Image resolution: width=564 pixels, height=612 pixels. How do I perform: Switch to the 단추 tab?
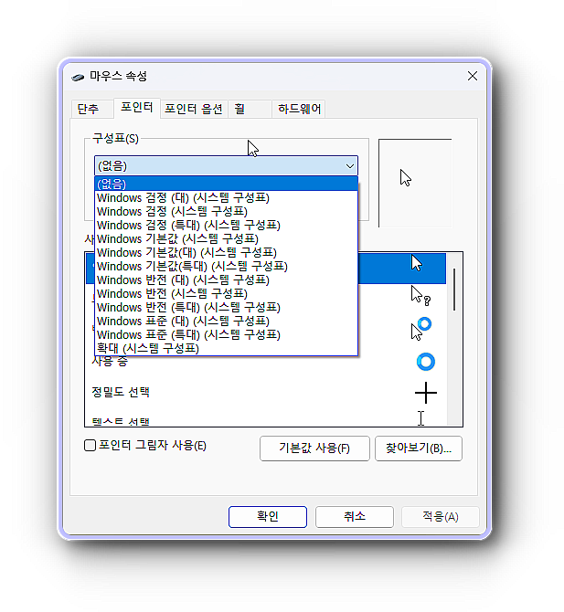pos(90,109)
